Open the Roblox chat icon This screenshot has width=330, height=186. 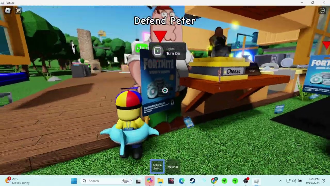(x=18, y=11)
